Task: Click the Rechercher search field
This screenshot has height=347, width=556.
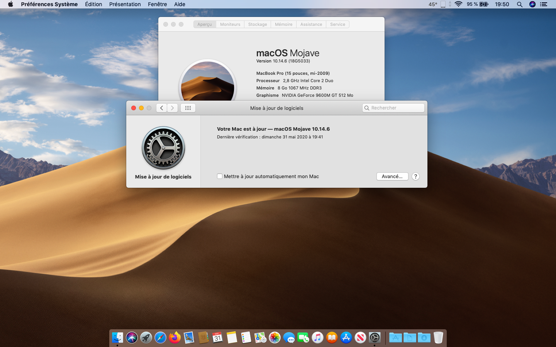Action: click(x=393, y=108)
